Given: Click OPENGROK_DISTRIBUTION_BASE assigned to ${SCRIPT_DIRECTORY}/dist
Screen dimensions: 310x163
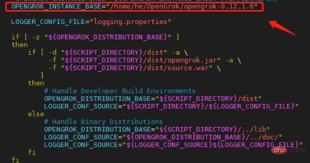Looking at the screenshot, I should tap(97, 99).
